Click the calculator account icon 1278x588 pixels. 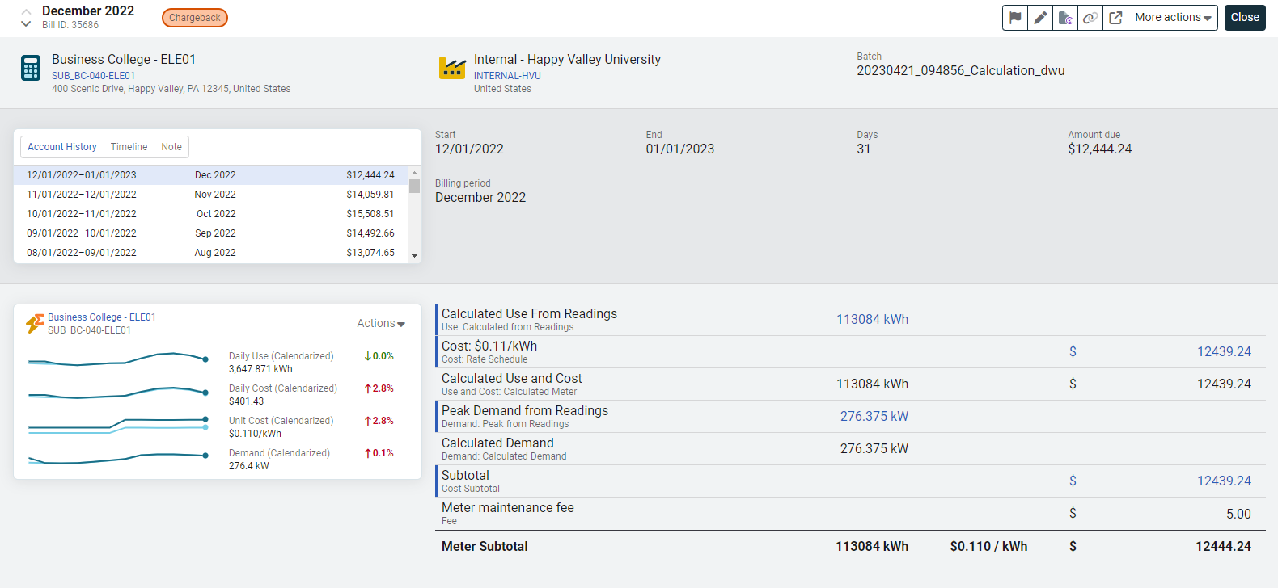pos(31,68)
